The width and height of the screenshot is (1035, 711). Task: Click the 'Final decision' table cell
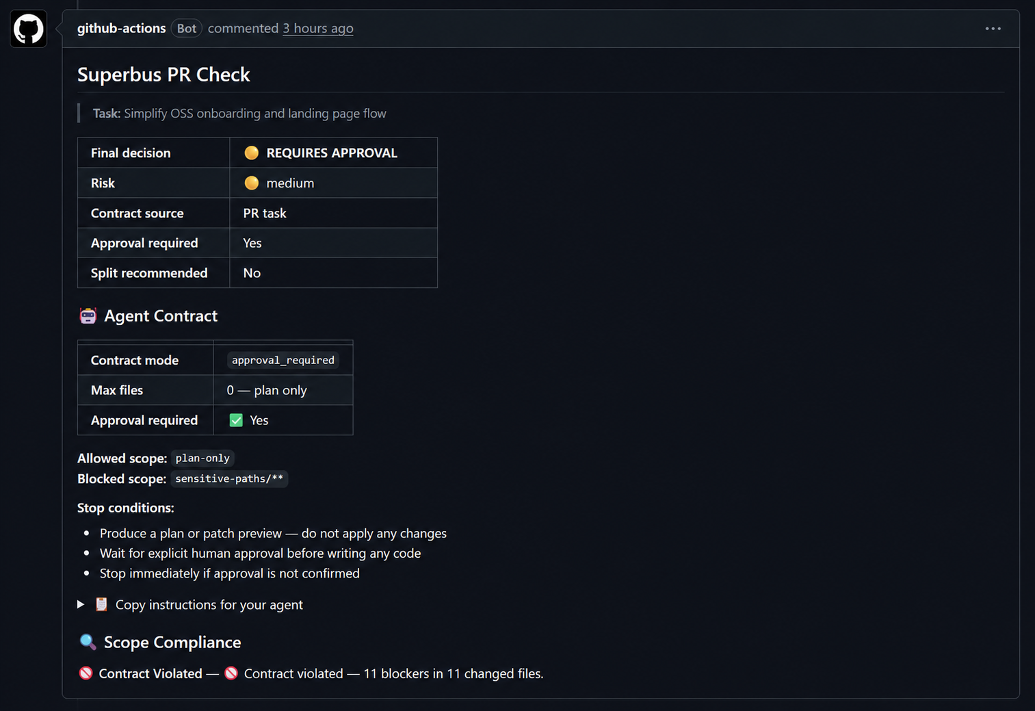click(154, 153)
